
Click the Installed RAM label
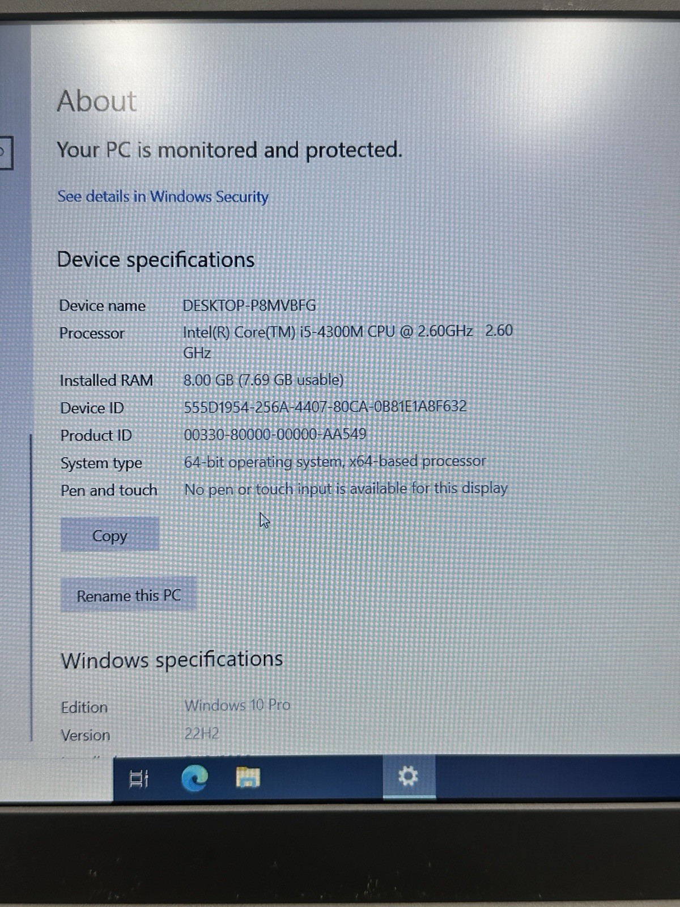click(107, 380)
